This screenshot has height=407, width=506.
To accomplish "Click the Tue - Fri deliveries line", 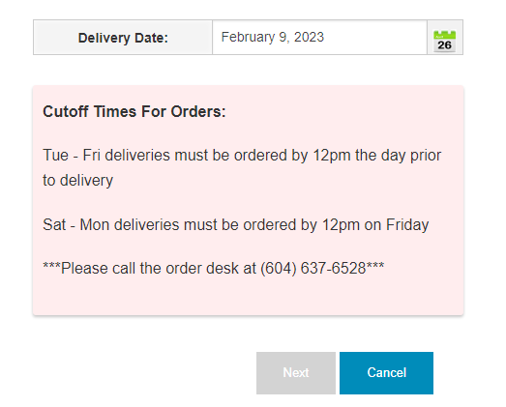I will [x=242, y=167].
